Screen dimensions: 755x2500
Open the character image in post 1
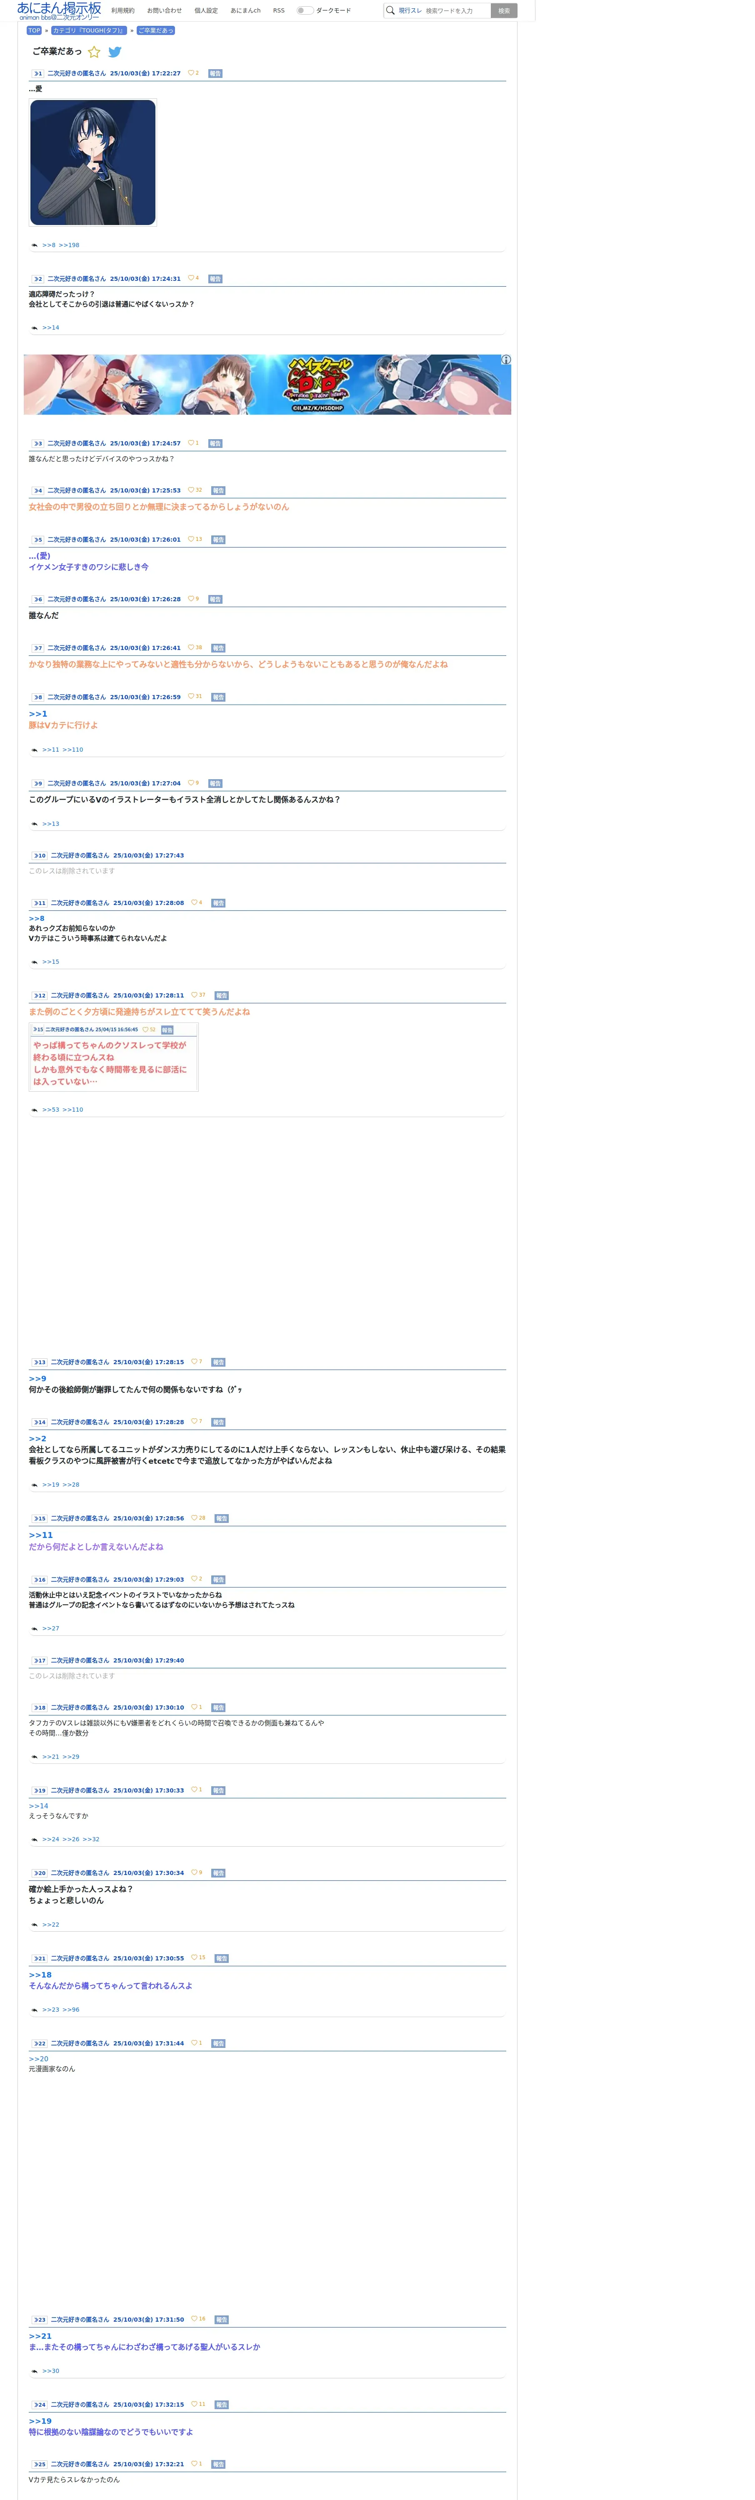point(93,162)
